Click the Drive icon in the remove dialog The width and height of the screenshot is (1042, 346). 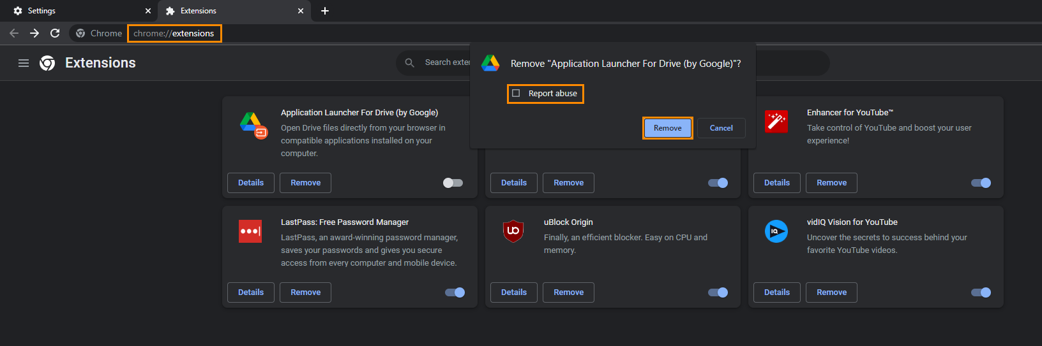click(x=490, y=63)
